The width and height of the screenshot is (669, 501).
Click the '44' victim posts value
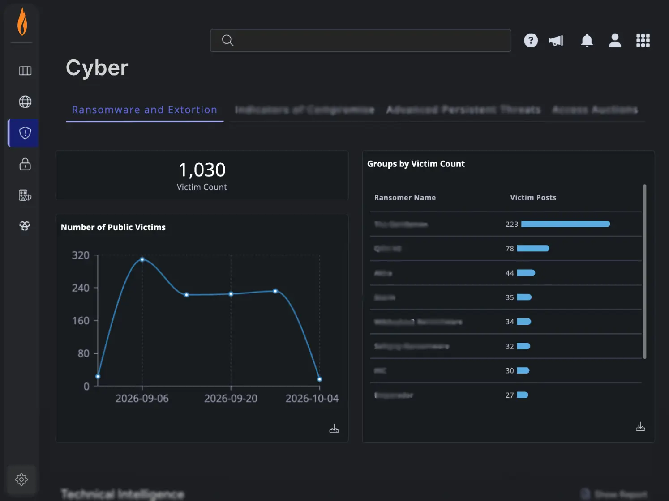tap(510, 273)
